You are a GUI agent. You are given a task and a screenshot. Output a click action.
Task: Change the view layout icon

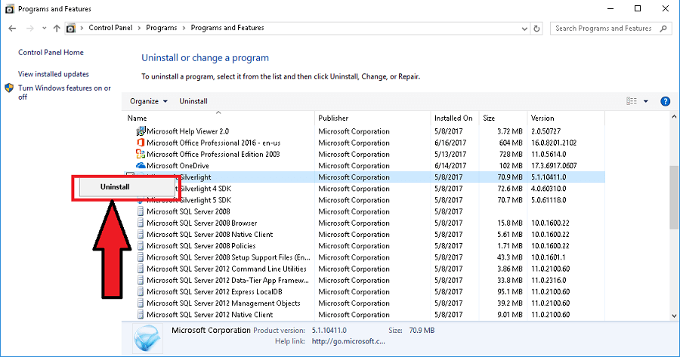click(x=632, y=101)
